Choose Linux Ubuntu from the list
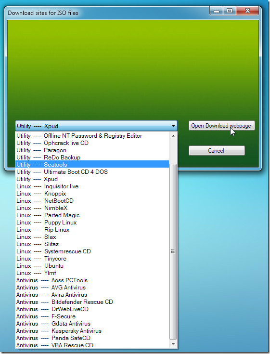270x354 pixels. (x=92, y=266)
